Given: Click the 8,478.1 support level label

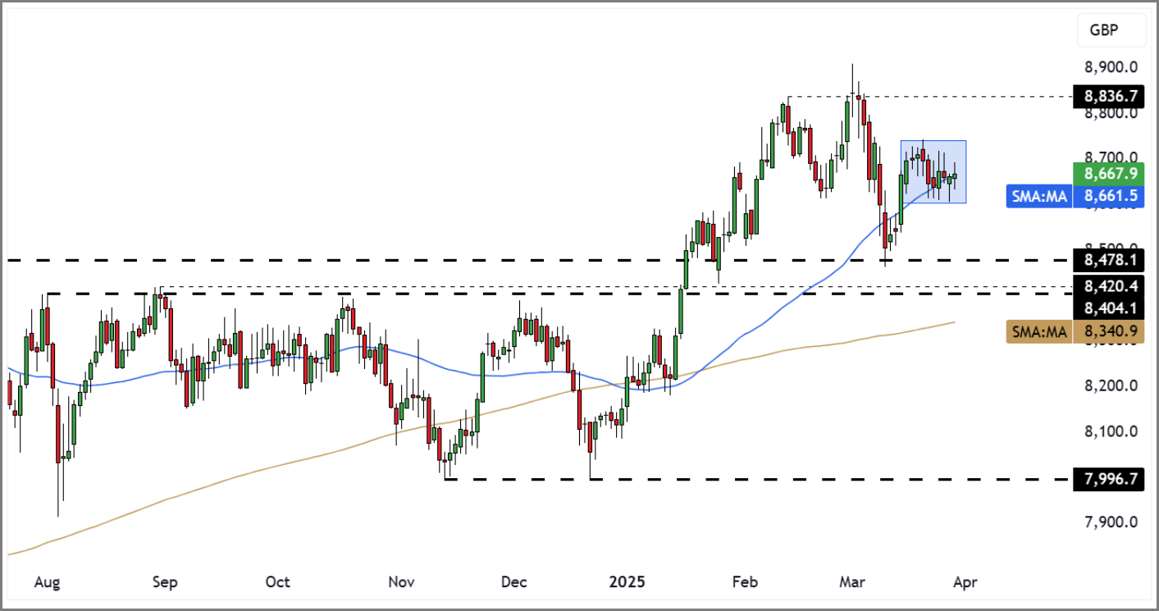Looking at the screenshot, I should click(x=1110, y=261).
